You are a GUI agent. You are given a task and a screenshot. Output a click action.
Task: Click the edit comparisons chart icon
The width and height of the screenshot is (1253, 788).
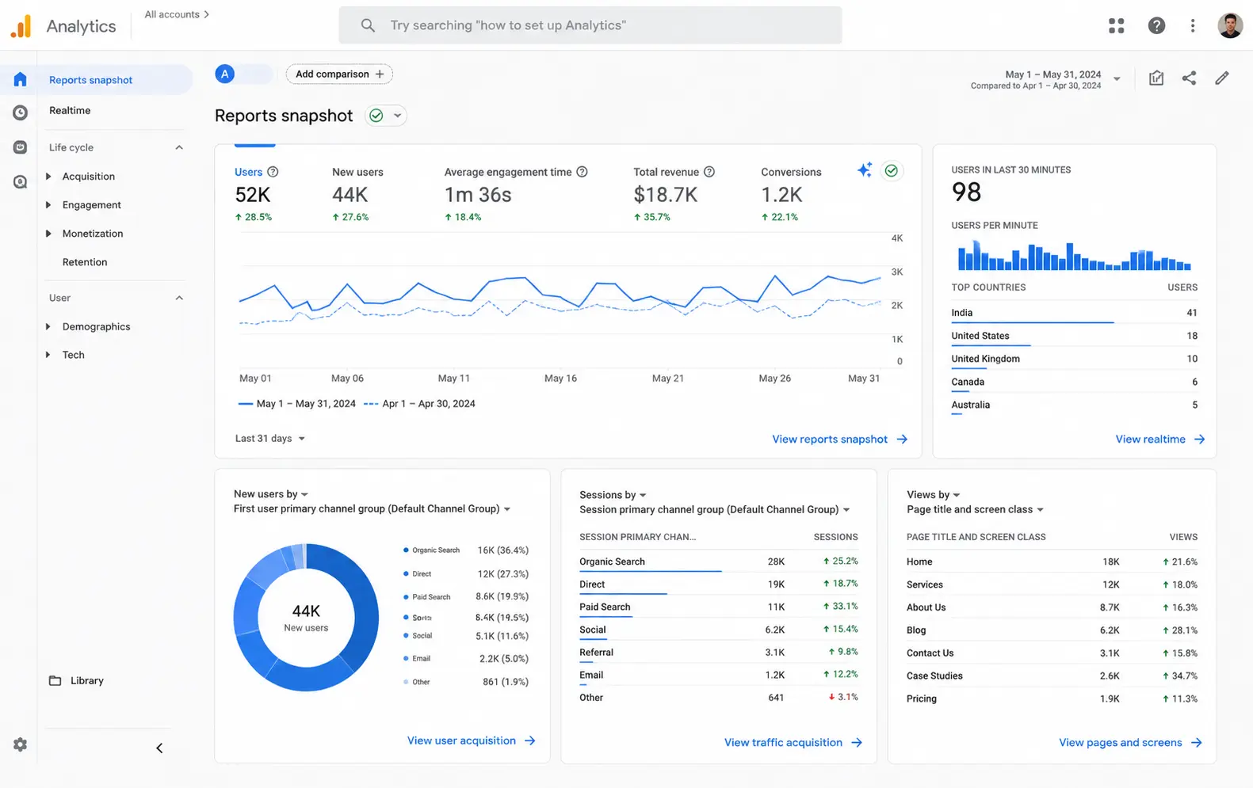point(1156,78)
